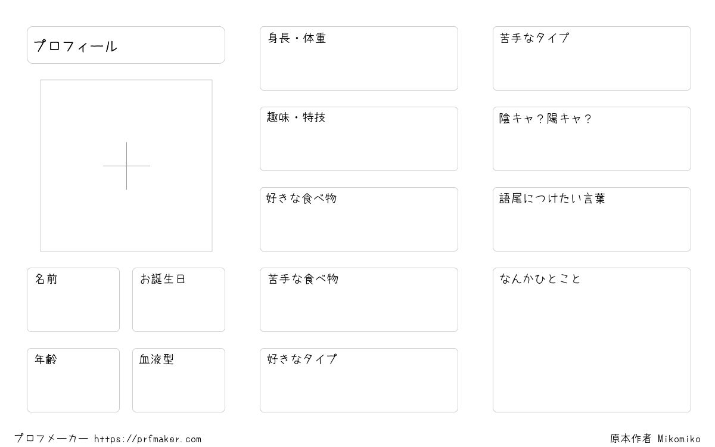
Task: Click the 原本作者 Mikomiko credit
Action: click(x=655, y=439)
